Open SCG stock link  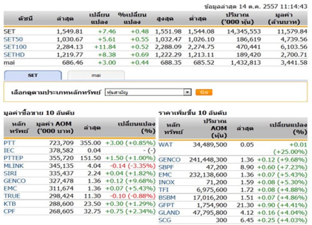point(165,220)
